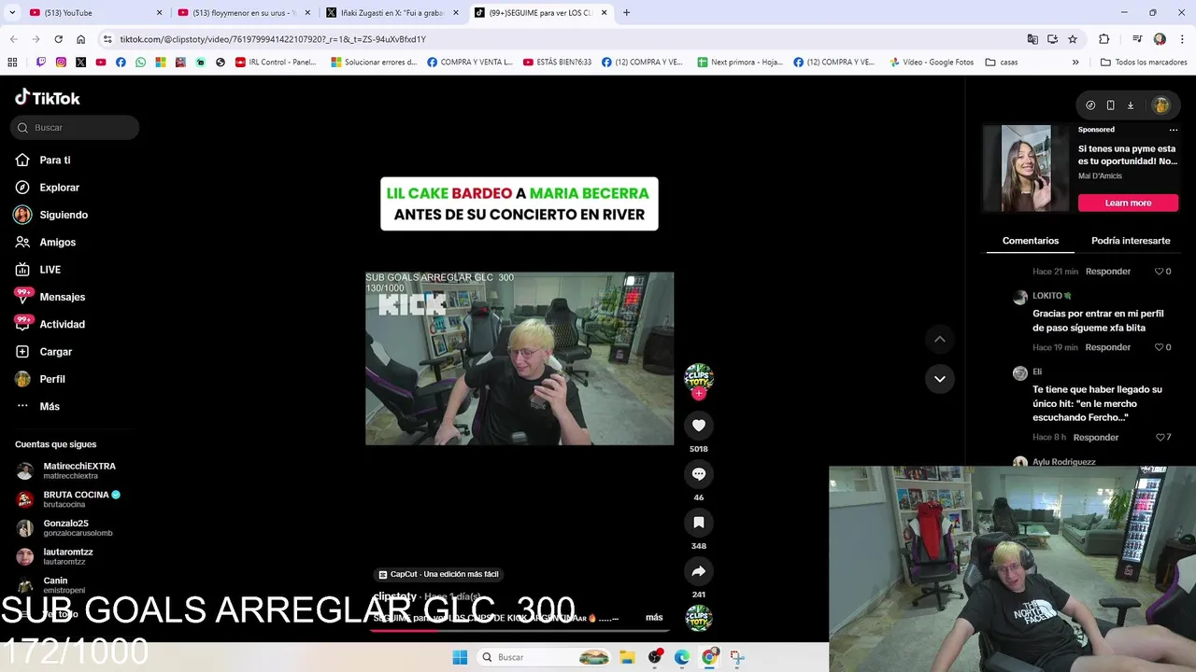Open the profile avatar in the top-right pill
This screenshot has width=1196, height=672.
[x=1160, y=105]
